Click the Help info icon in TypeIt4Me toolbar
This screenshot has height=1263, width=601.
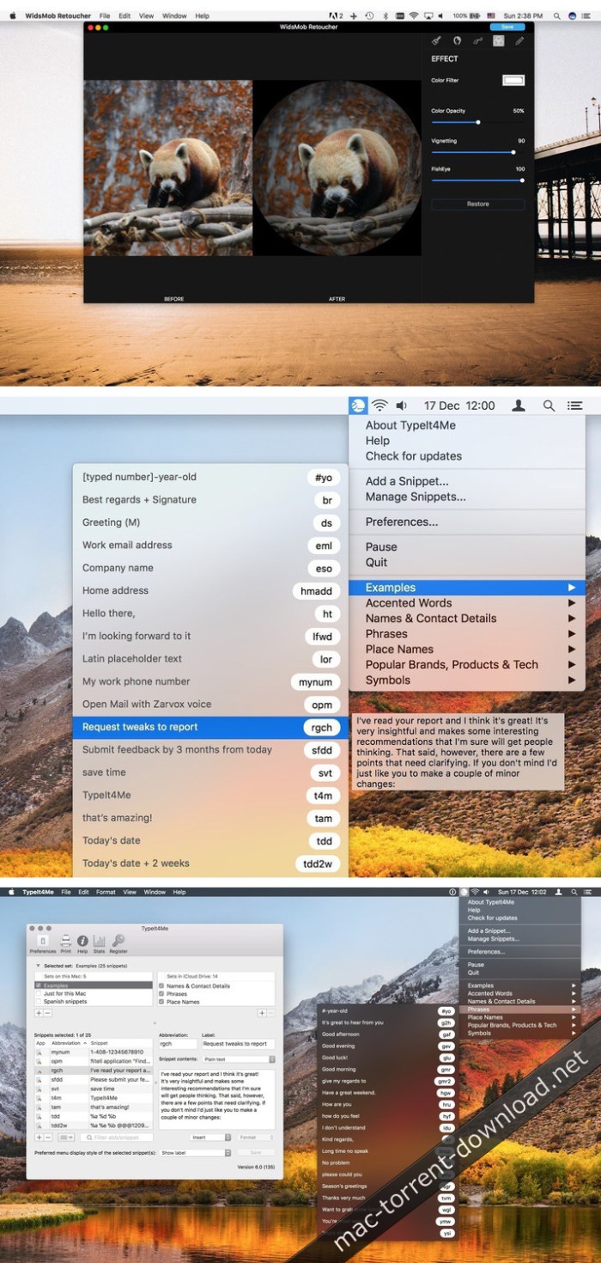(x=82, y=942)
